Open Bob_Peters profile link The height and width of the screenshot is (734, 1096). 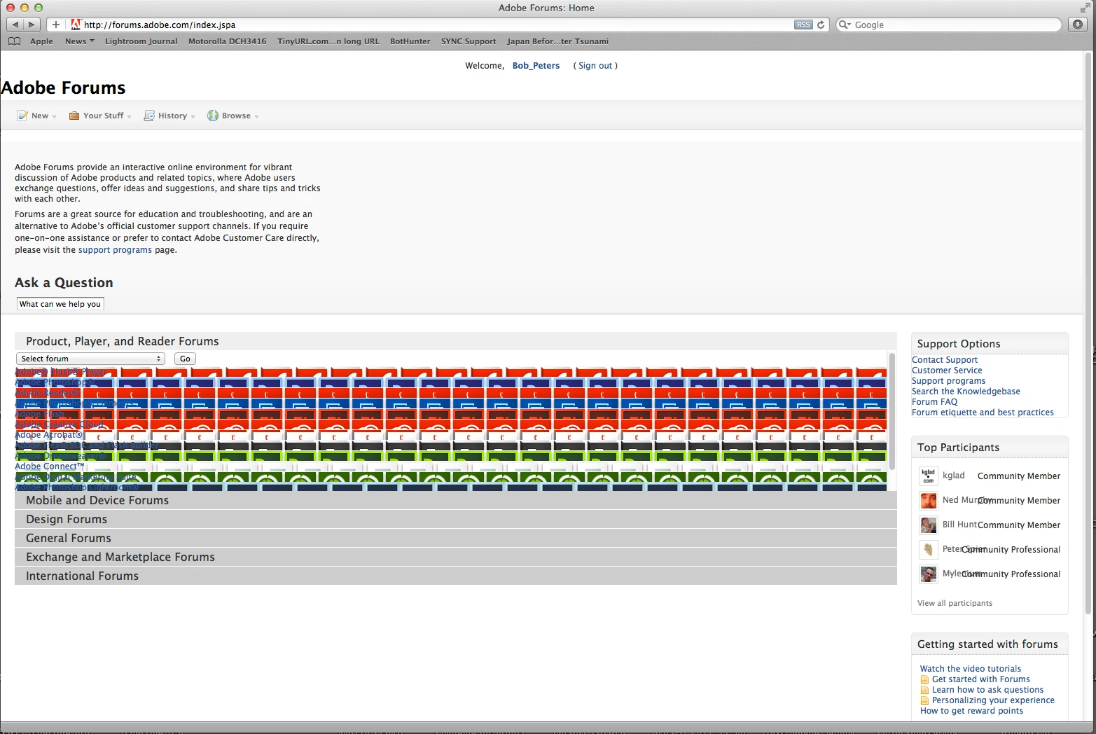point(536,66)
